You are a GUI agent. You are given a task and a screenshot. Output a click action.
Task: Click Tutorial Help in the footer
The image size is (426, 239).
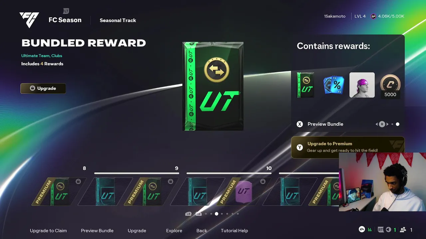point(234,231)
